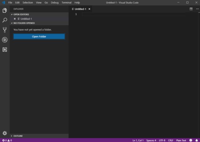Click the split editor icon
200x142 pixels.
[x=191, y=9]
